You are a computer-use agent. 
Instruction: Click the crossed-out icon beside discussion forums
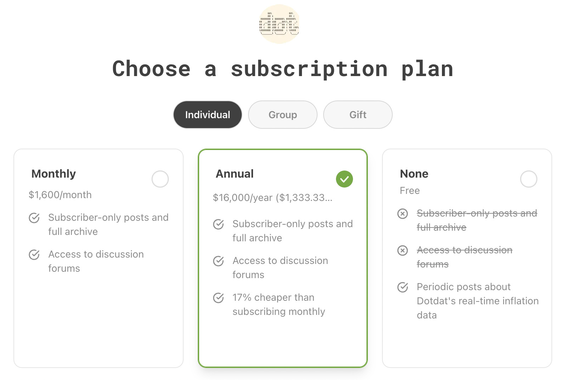[403, 251]
